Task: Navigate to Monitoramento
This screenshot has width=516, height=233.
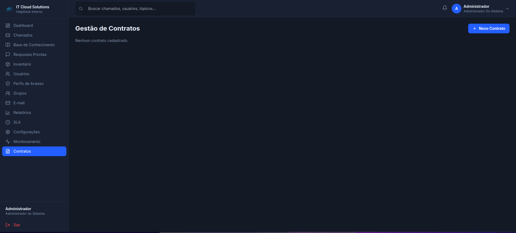Action: pyautogui.click(x=34, y=142)
